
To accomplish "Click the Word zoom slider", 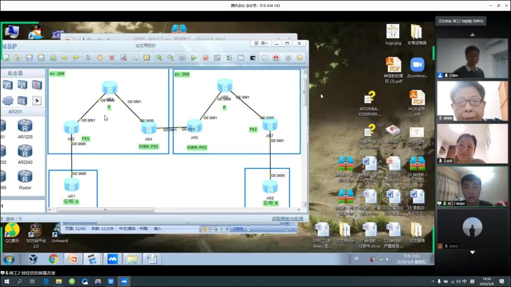I will [266, 229].
